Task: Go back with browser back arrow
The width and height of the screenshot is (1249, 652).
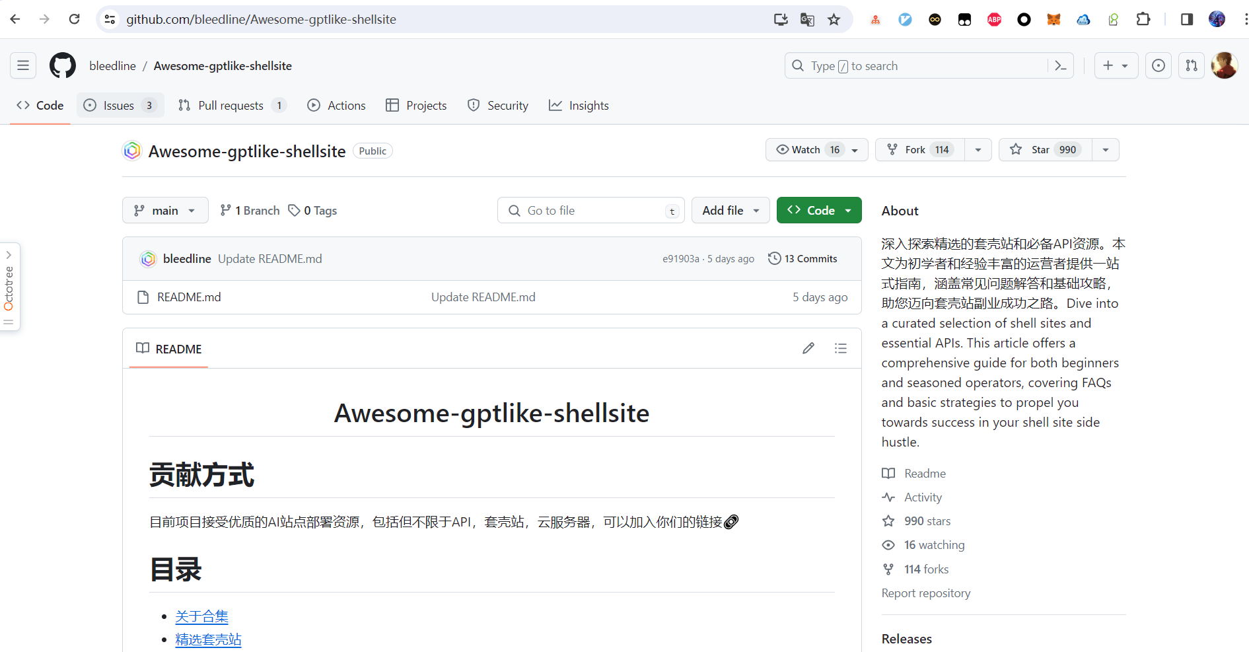Action: pyautogui.click(x=15, y=19)
